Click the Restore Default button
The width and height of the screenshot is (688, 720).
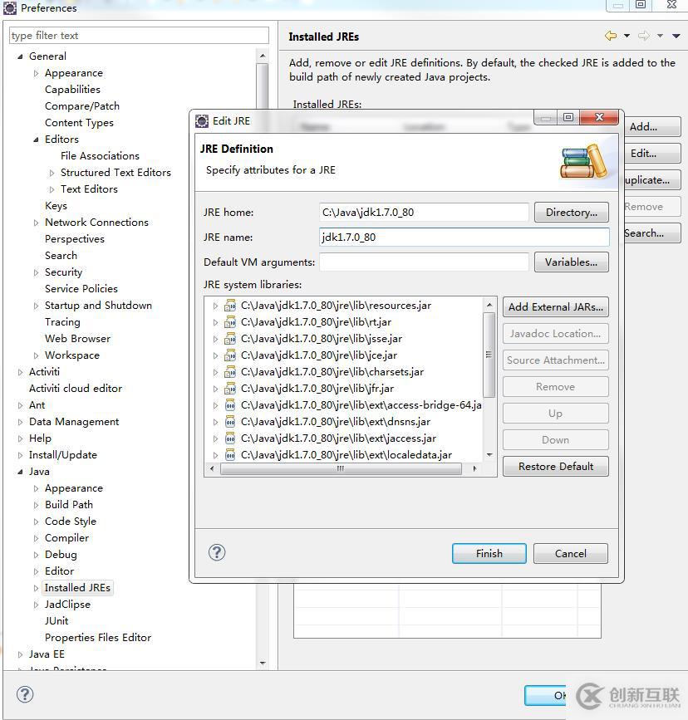(556, 466)
